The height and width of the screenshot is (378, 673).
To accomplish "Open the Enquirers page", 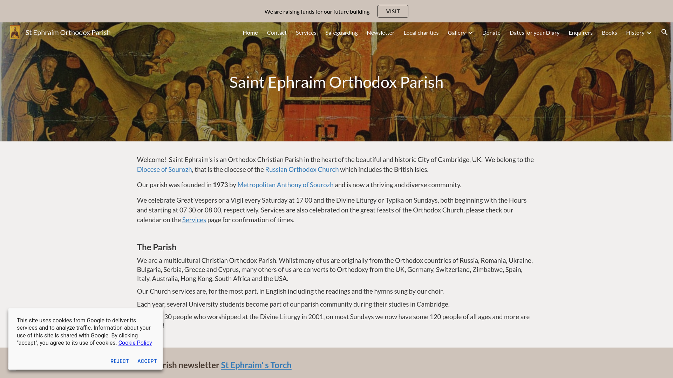I will pos(580,33).
